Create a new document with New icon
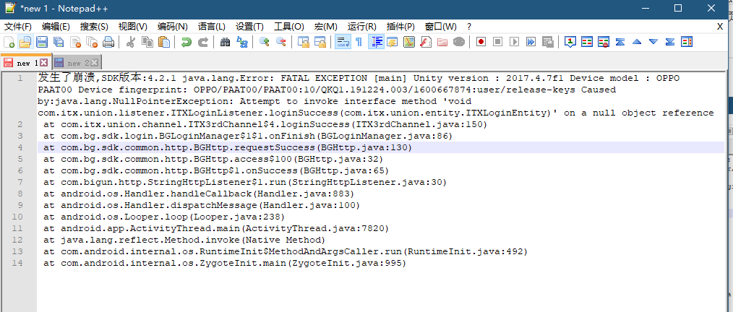 [9, 42]
